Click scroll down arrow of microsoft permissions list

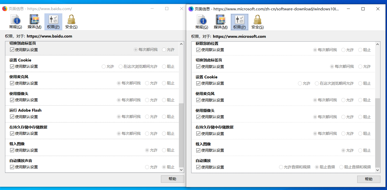[377, 170]
